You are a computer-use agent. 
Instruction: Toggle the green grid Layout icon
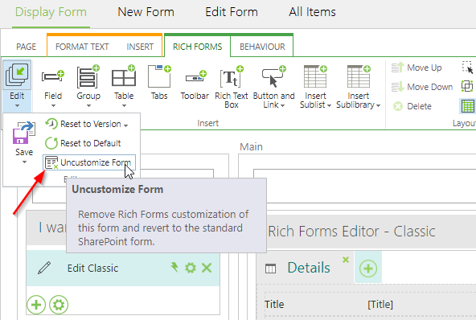(x=468, y=106)
